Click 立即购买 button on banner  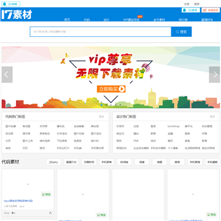coord(111,89)
